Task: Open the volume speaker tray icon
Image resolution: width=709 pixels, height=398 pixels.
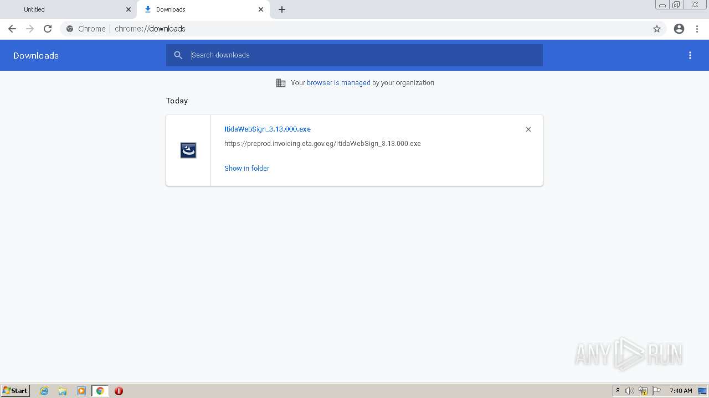Action: pos(630,391)
